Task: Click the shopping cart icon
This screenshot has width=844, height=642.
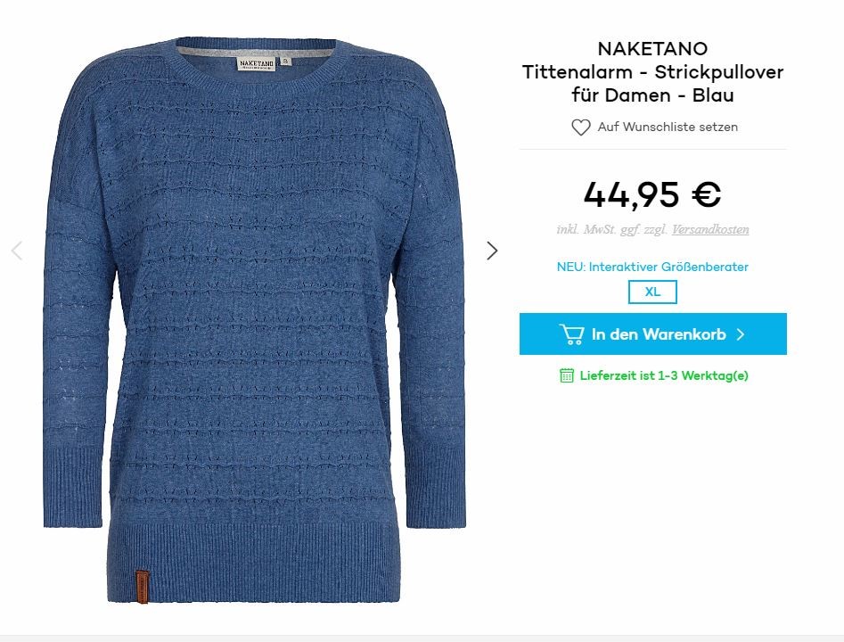Action: (x=571, y=333)
